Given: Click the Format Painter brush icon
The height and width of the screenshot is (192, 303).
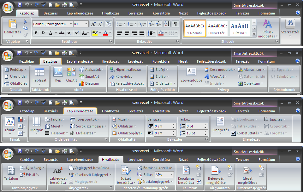Looking at the screenshot, I should [25, 35].
